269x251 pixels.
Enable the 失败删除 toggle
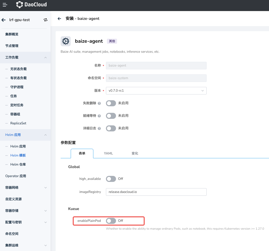coord(111,103)
